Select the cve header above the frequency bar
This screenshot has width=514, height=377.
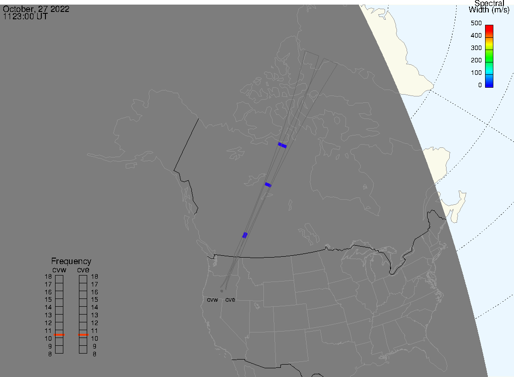point(83,270)
